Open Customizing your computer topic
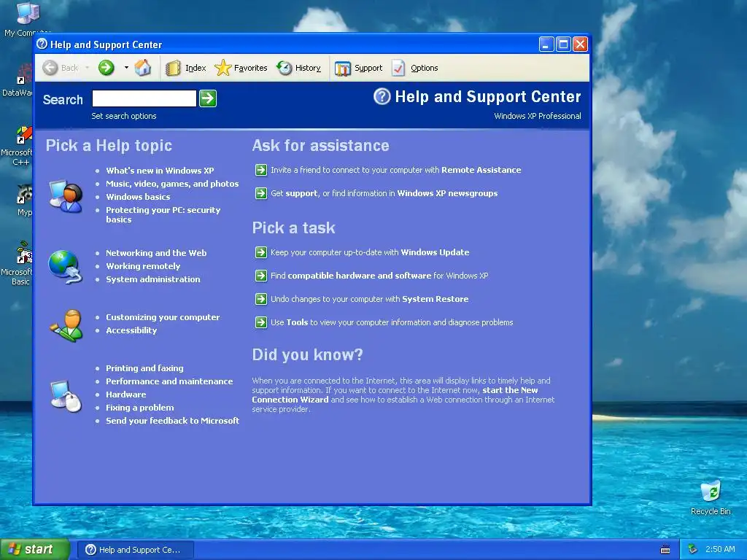 tap(163, 317)
